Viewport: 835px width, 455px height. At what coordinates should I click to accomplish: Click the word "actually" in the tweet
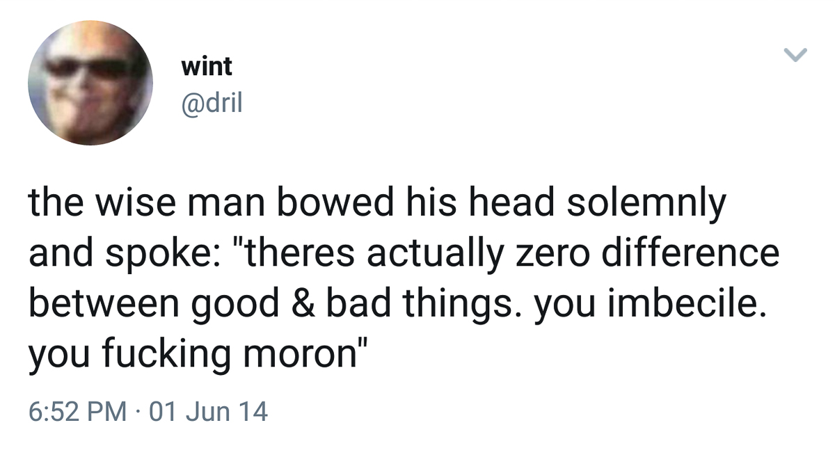430,254
